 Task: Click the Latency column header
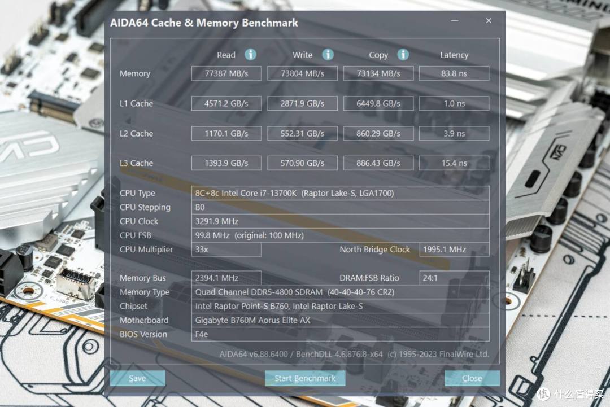point(454,55)
